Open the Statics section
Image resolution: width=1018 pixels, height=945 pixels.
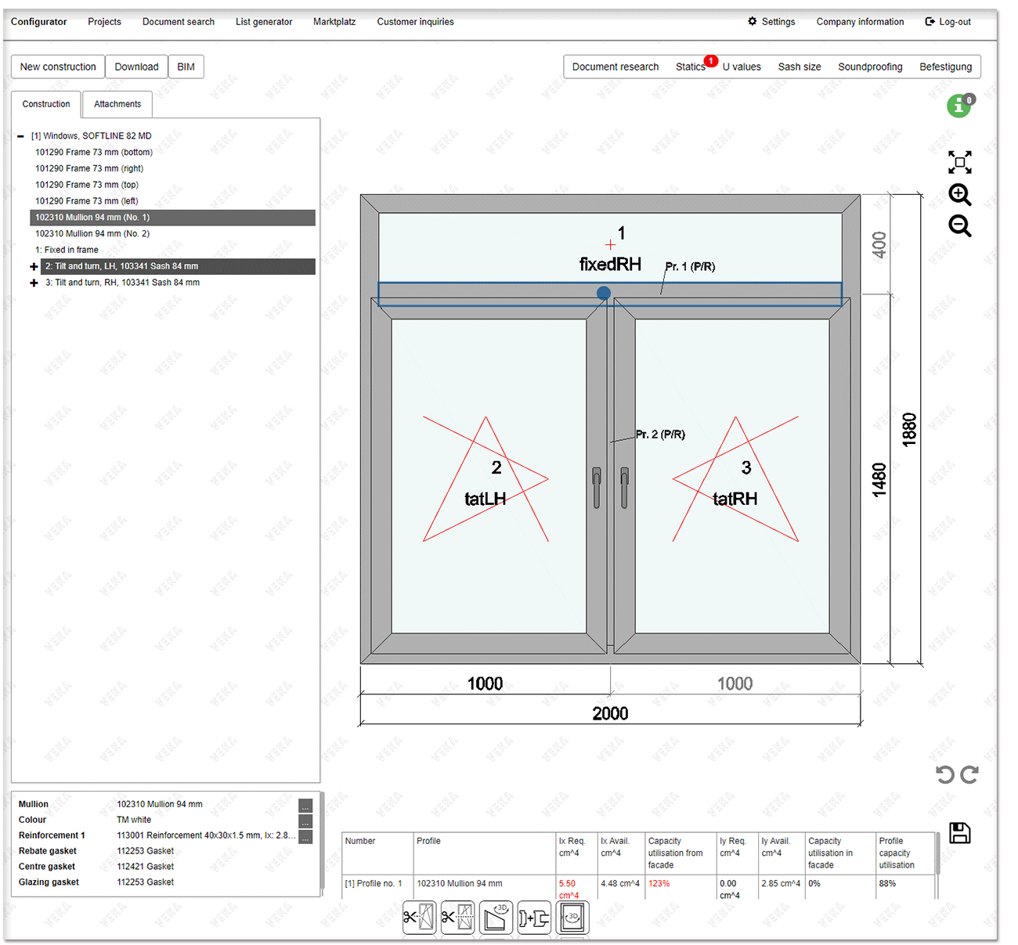pyautogui.click(x=691, y=67)
